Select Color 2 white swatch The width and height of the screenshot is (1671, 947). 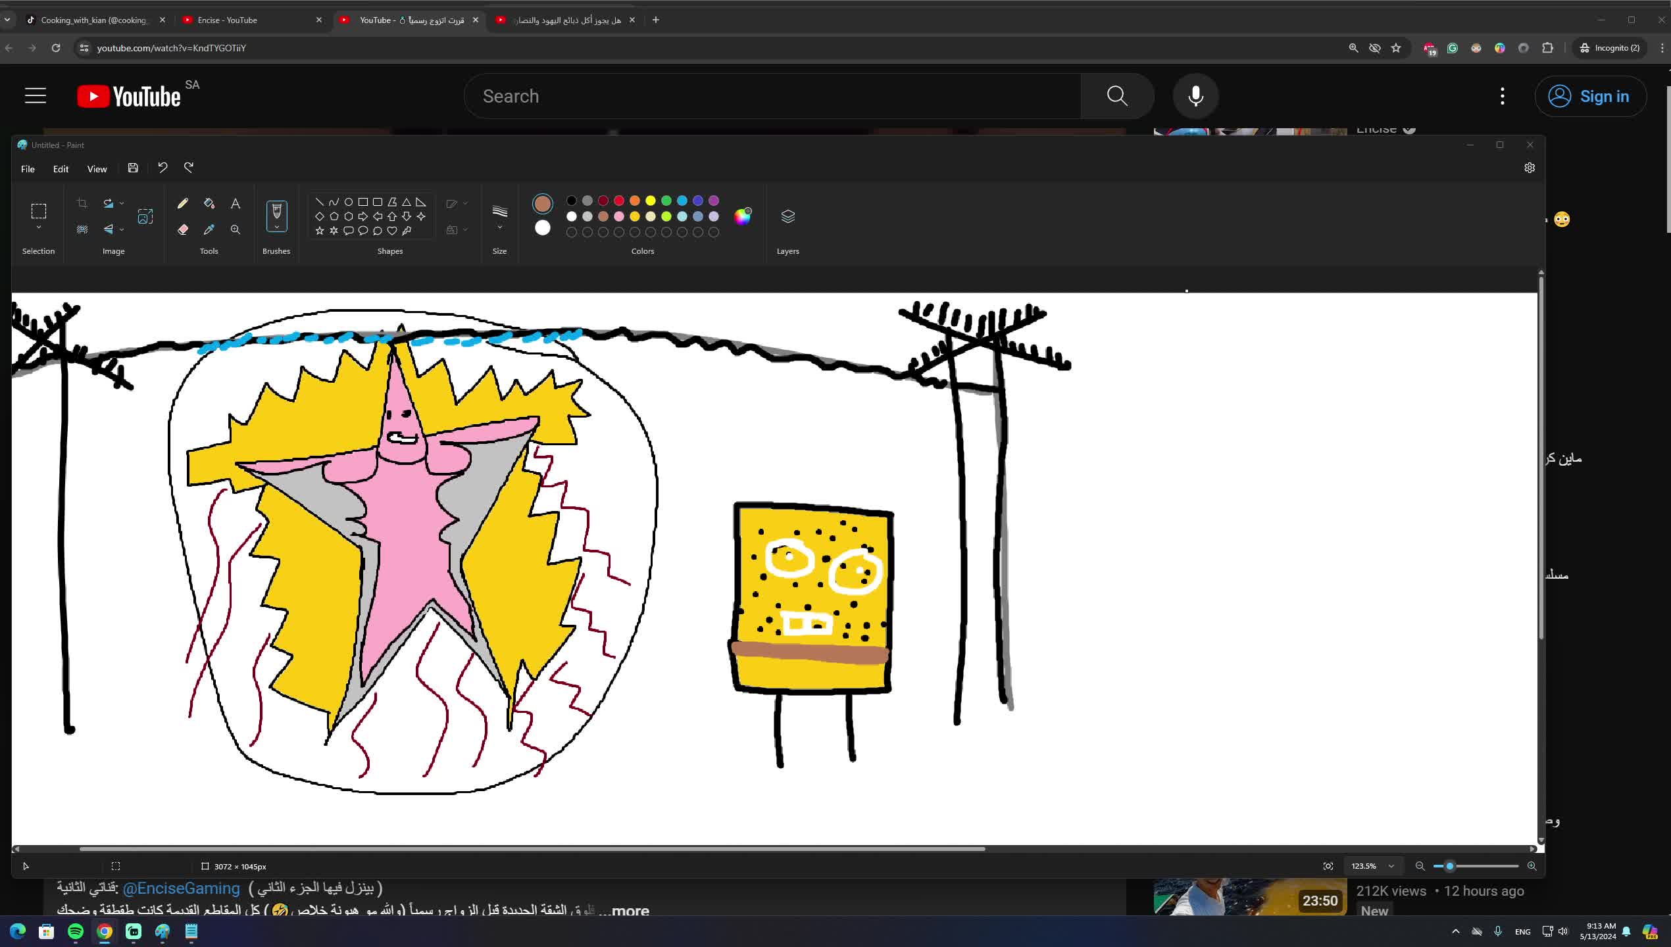point(543,228)
